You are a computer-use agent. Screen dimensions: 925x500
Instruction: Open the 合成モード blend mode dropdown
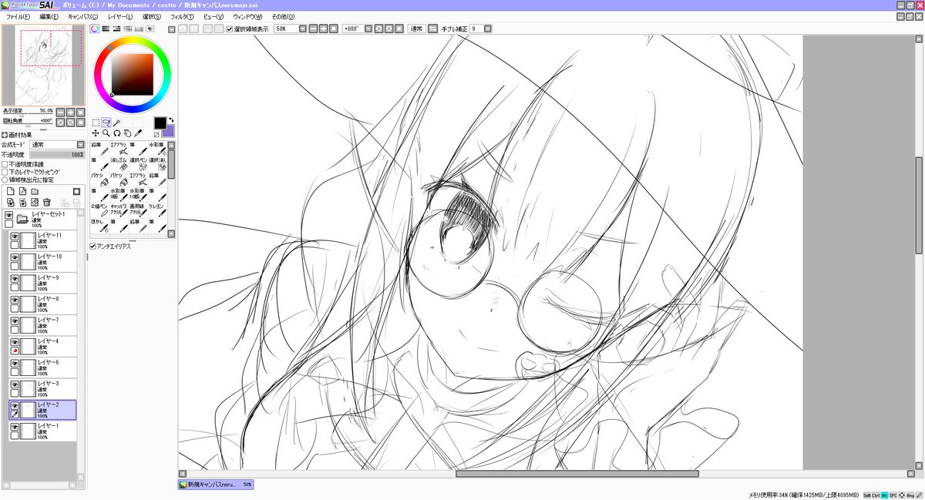coord(80,145)
